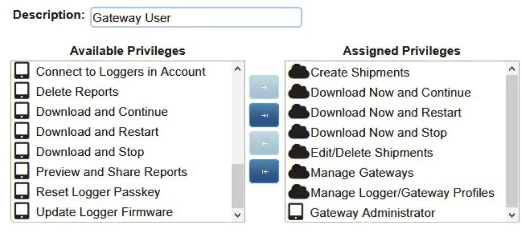524x232 pixels.
Task: Click the cloud icon beside Download Now and Stop
Action: click(299, 132)
